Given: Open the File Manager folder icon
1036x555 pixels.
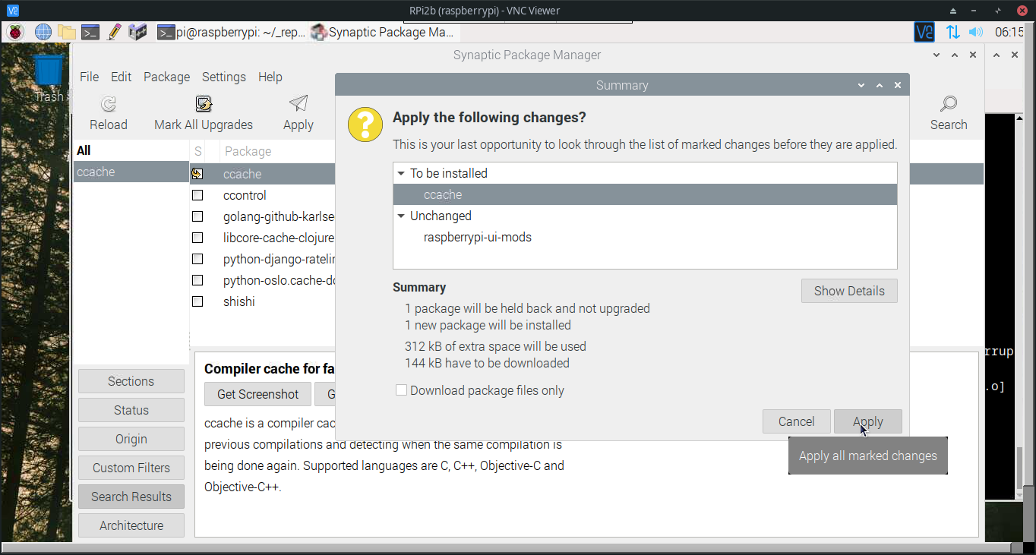Looking at the screenshot, I should coord(67,32).
